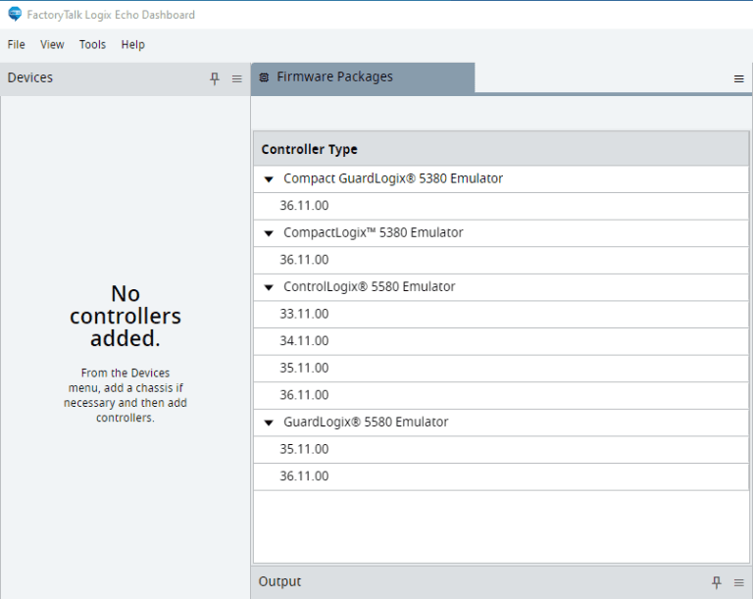
Task: Open the View menu
Action: pos(52,45)
